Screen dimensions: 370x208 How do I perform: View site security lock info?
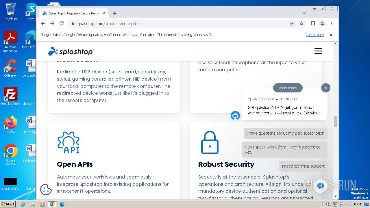pyautogui.click(x=73, y=24)
